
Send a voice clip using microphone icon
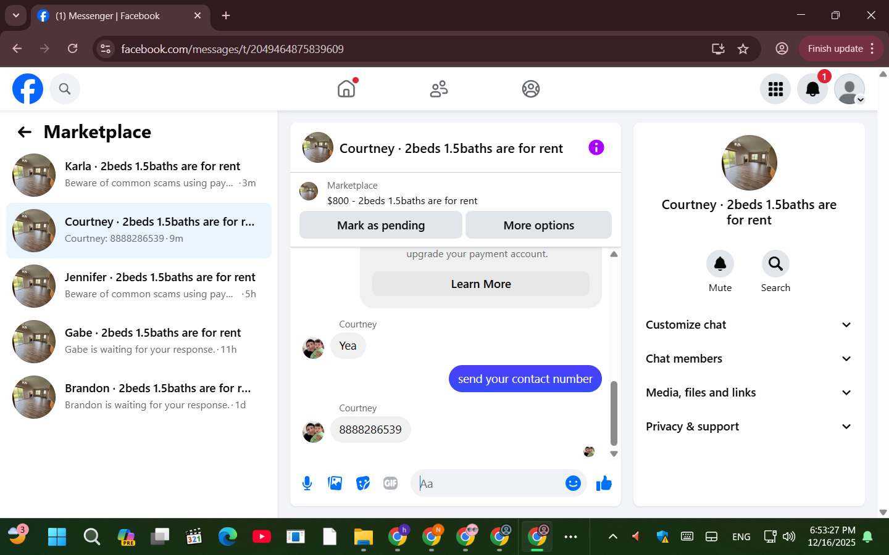[307, 483]
